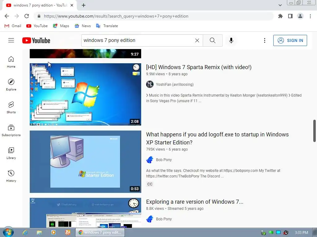Open the YouTube bookmark
Screen dimensions: 317x237
pyautogui.click(x=37, y=26)
